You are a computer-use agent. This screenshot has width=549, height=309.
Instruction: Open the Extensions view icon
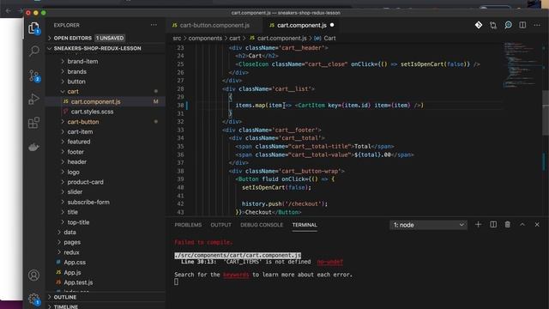click(34, 123)
